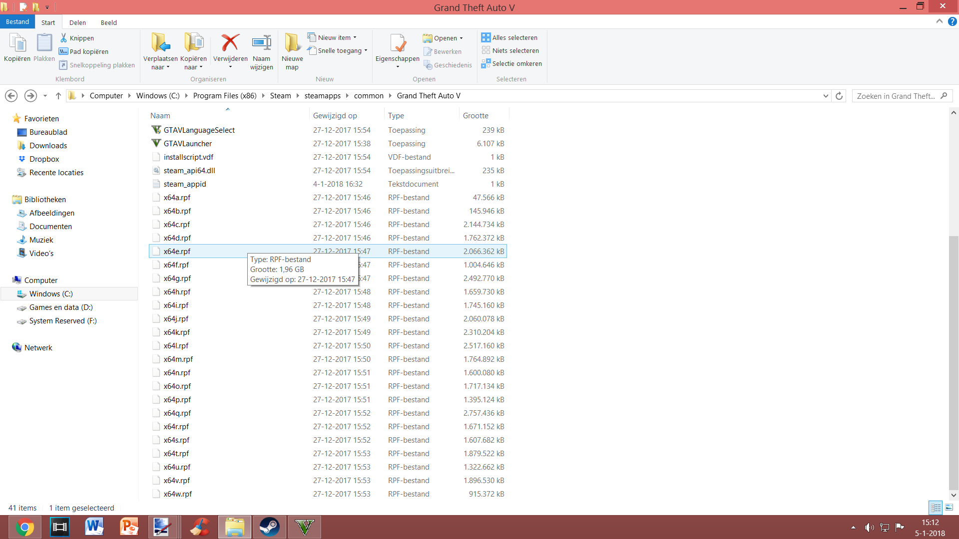959x539 pixels.
Task: Click the Geschiedenis history button
Action: coord(448,65)
